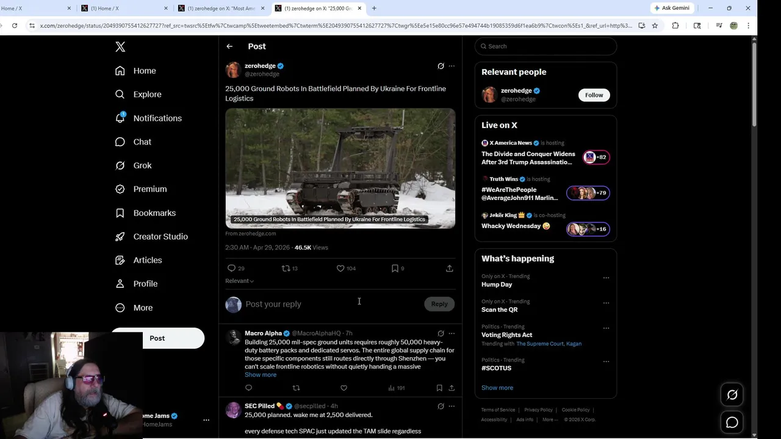Like the Macro Alpha comment

click(344, 388)
